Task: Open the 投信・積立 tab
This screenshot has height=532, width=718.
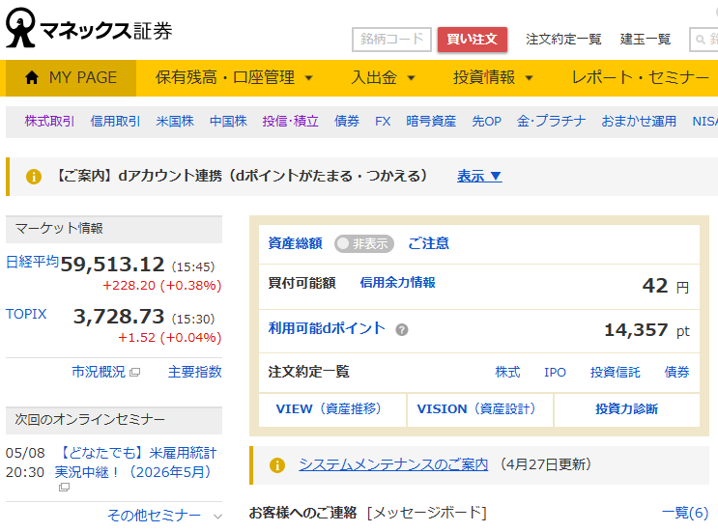Action: 290,122
